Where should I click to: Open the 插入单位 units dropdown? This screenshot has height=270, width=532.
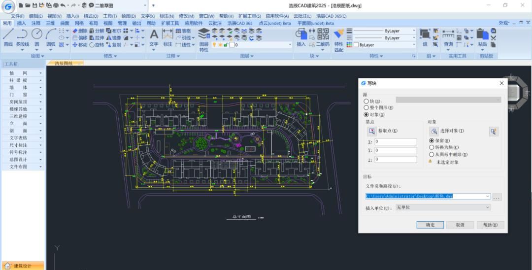tap(443, 207)
